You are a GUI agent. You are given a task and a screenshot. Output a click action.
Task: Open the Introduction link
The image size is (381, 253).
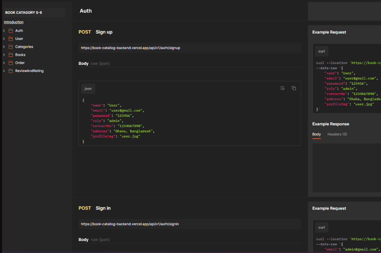point(14,22)
